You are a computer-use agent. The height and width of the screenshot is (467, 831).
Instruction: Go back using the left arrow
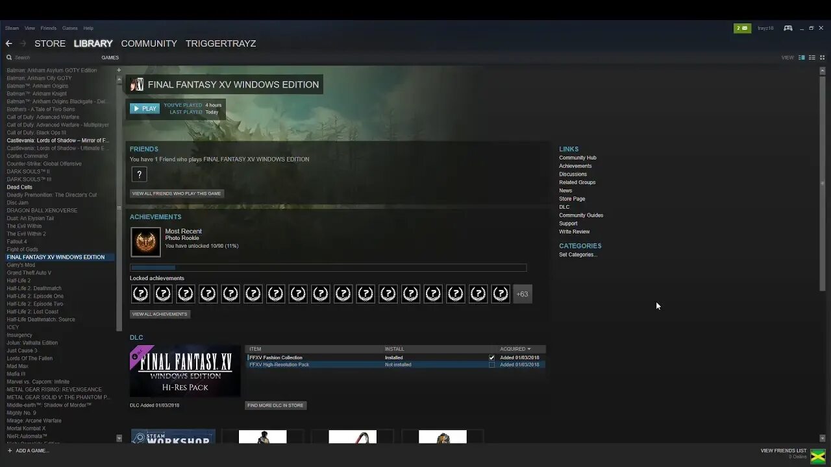[x=9, y=43]
